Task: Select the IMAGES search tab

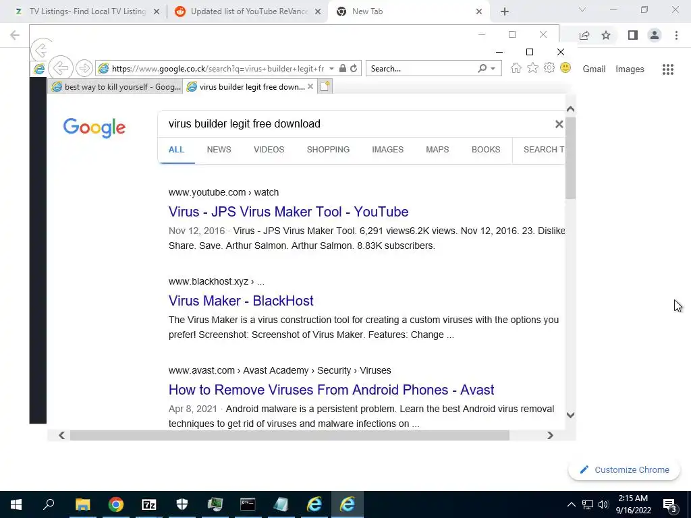Action: tap(388, 150)
